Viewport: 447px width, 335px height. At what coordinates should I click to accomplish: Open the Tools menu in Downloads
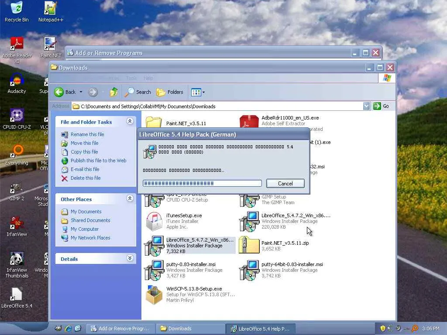(131, 78)
